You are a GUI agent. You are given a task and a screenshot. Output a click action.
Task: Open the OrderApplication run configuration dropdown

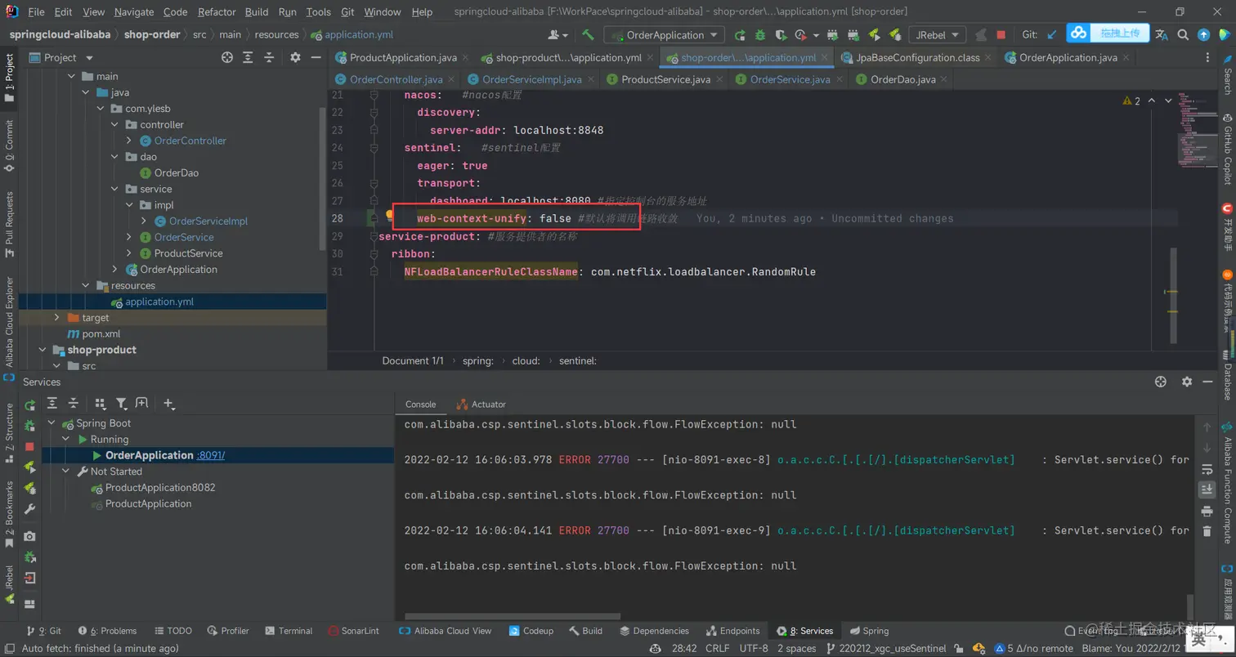tap(664, 35)
